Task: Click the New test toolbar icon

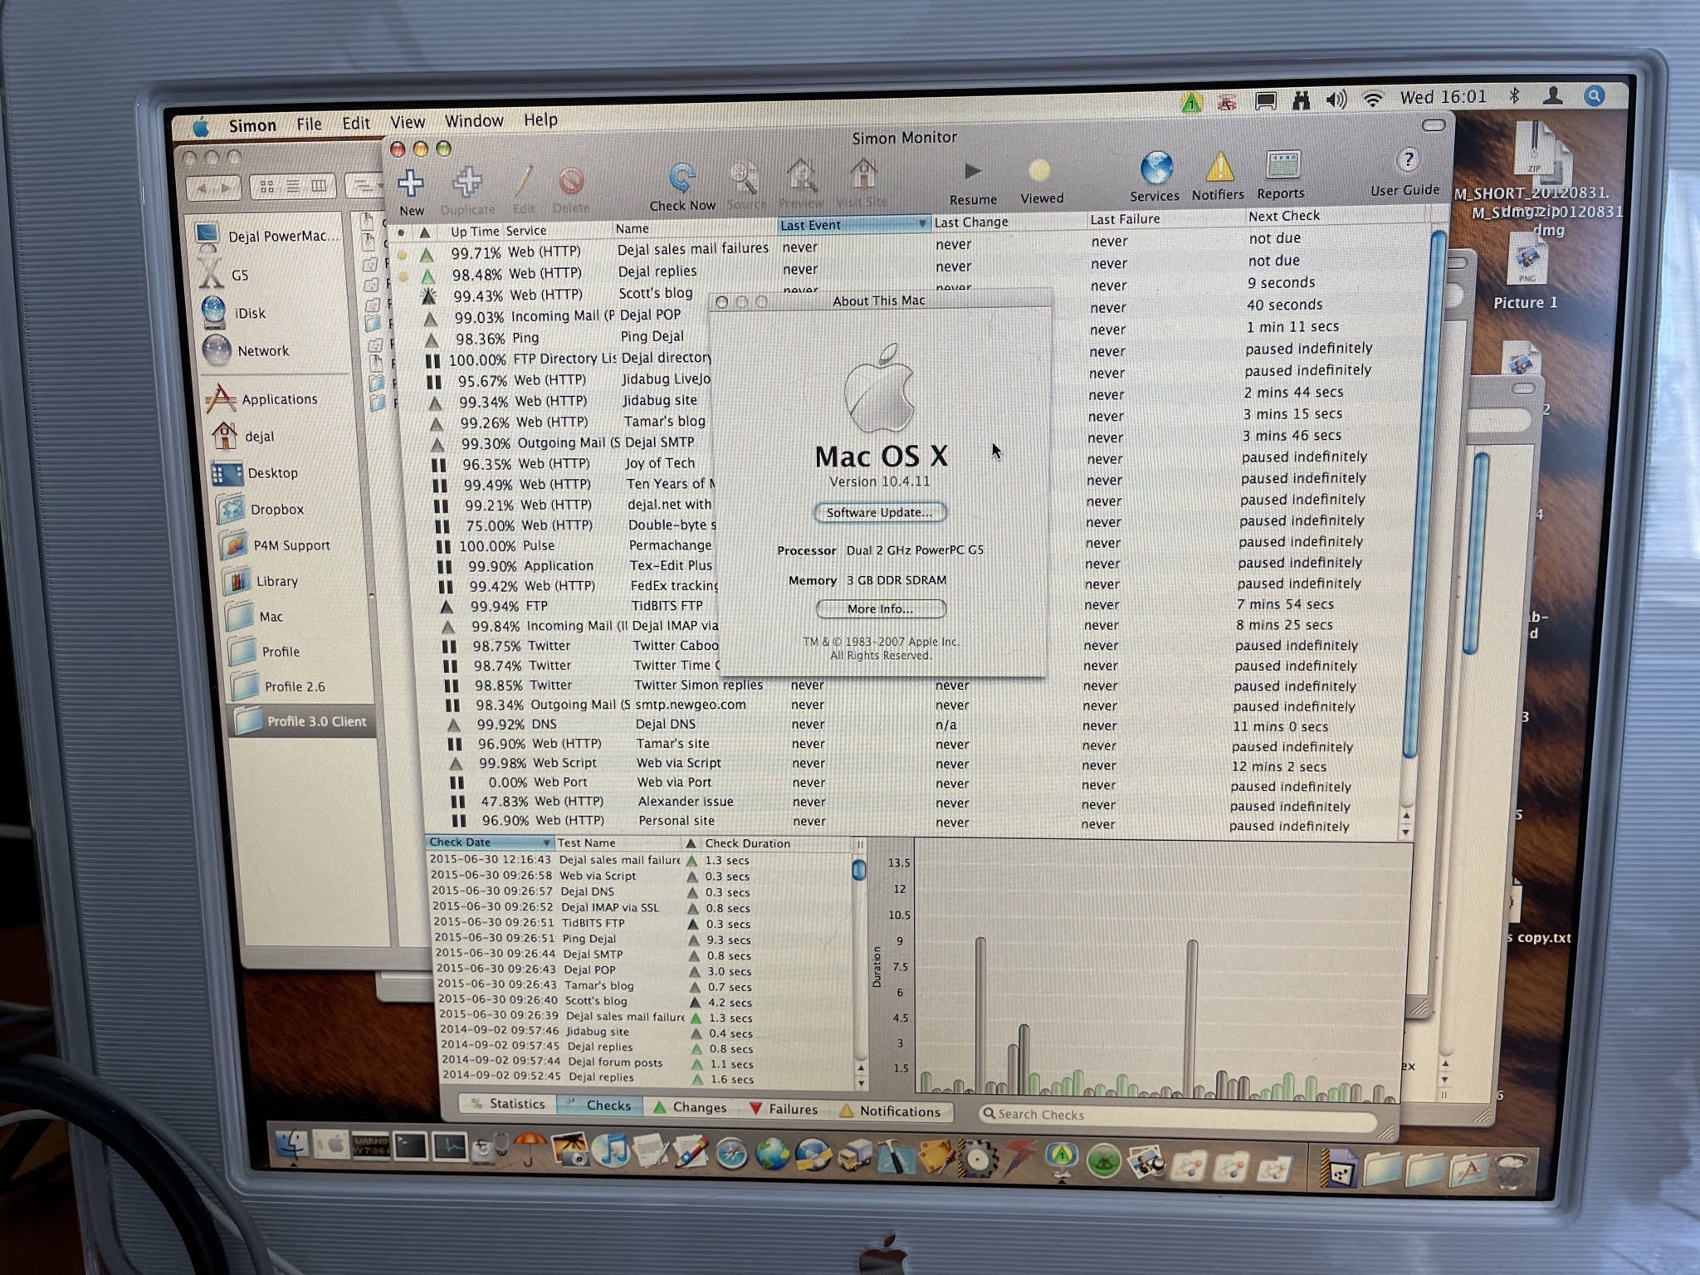Action: click(x=410, y=183)
